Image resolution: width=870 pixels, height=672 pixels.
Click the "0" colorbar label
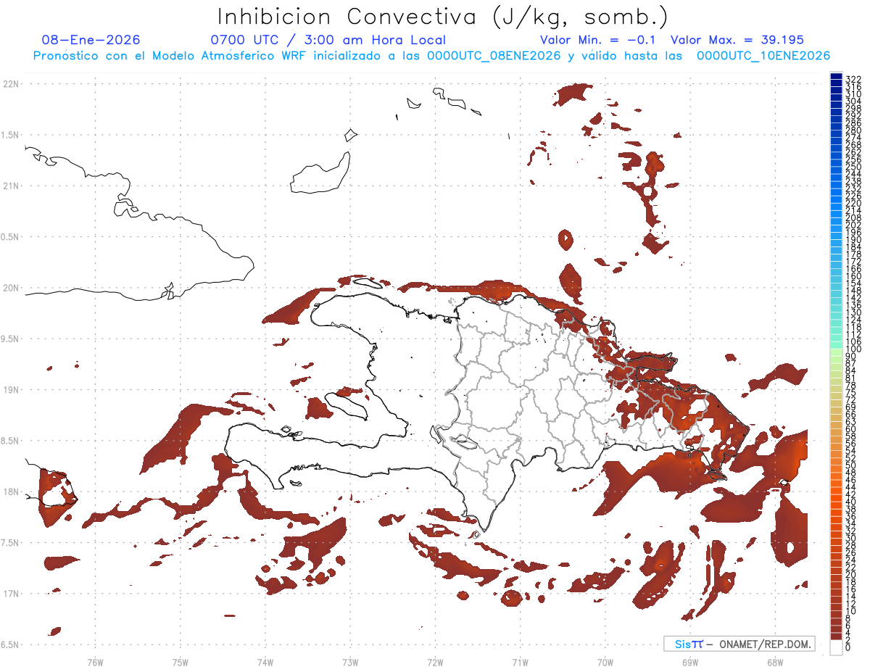[848, 647]
